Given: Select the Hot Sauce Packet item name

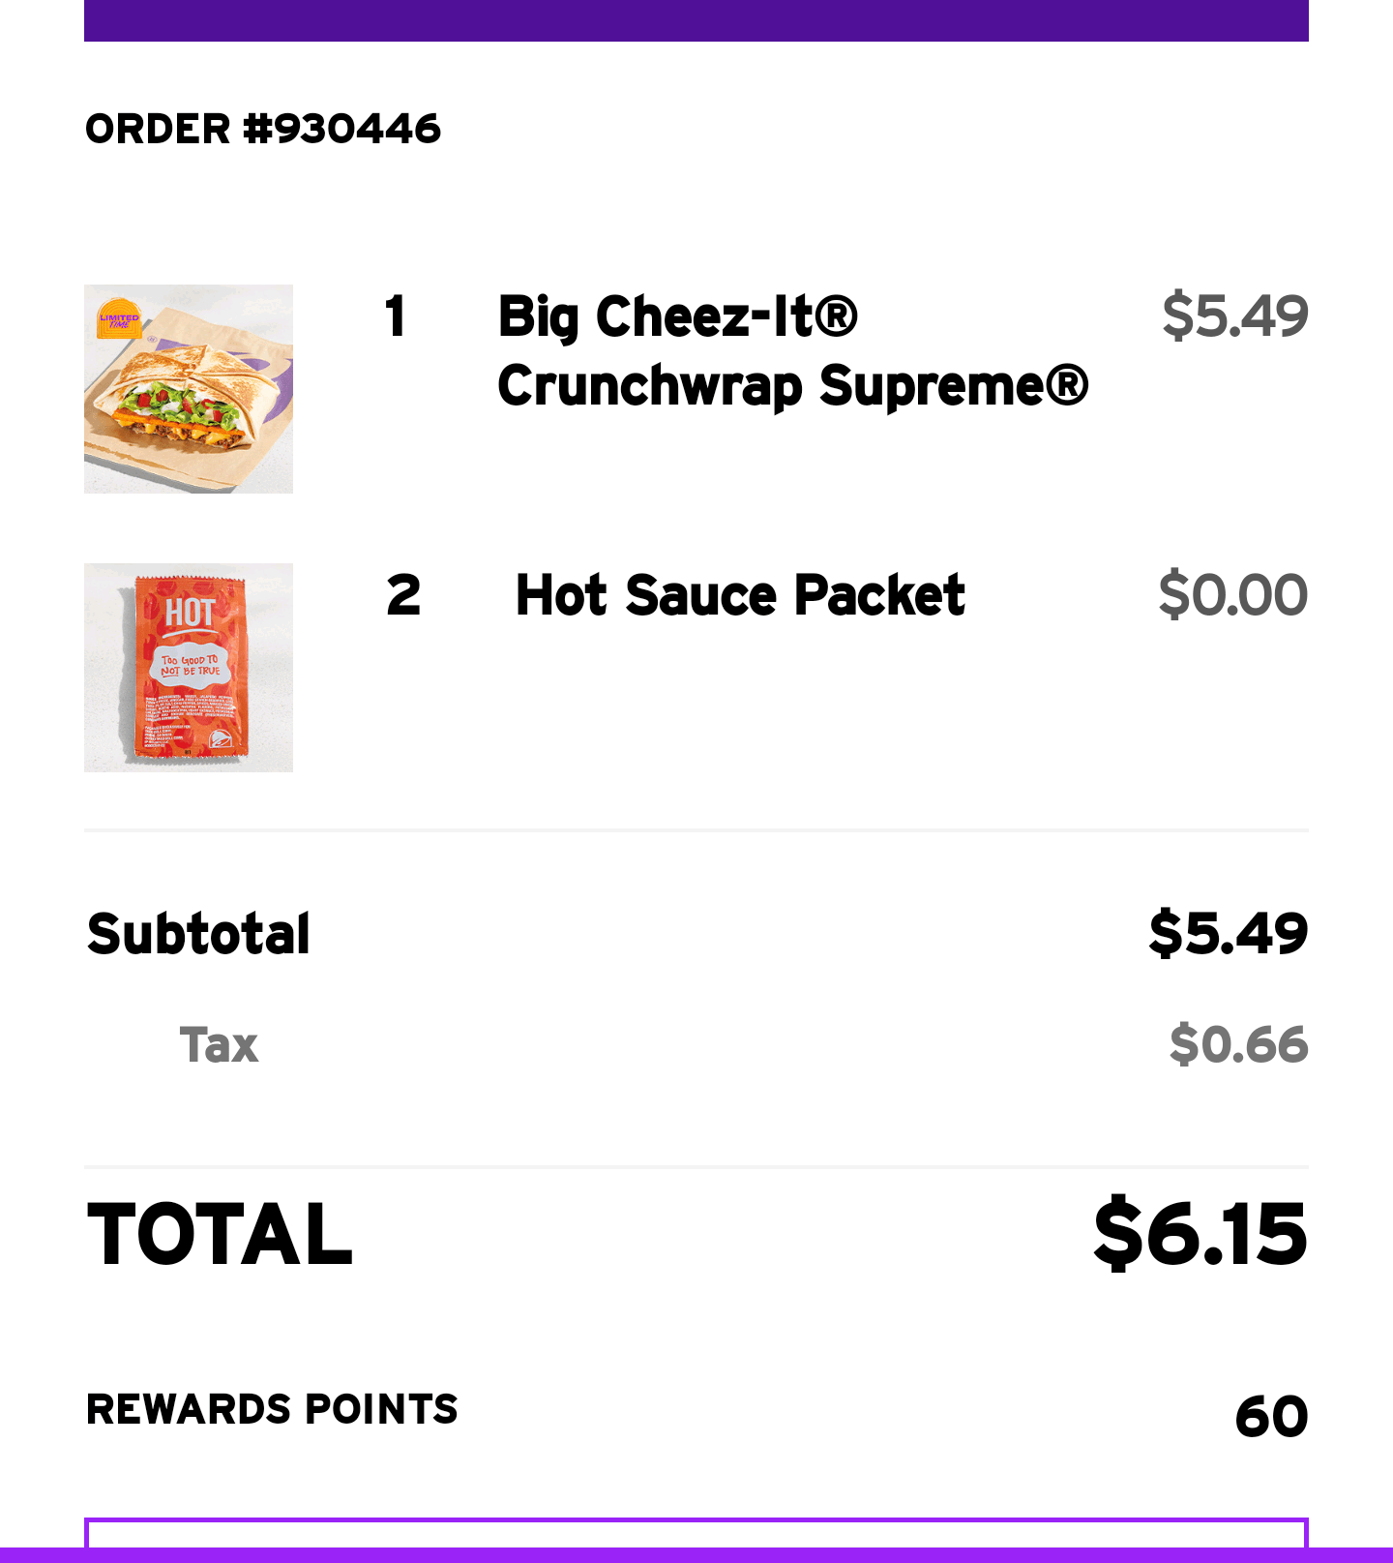Looking at the screenshot, I should pyautogui.click(x=740, y=594).
